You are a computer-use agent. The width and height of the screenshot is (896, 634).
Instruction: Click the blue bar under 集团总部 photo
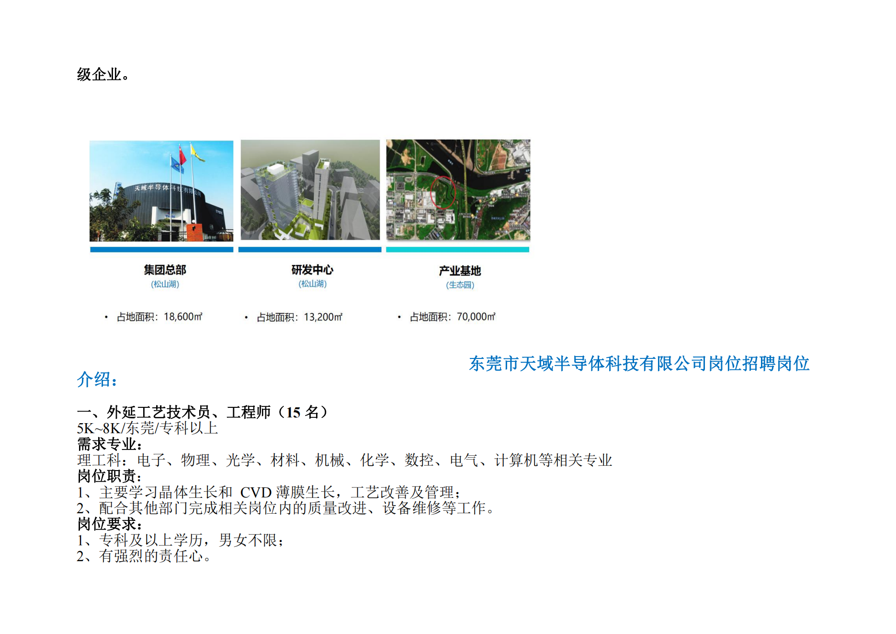pos(161,250)
